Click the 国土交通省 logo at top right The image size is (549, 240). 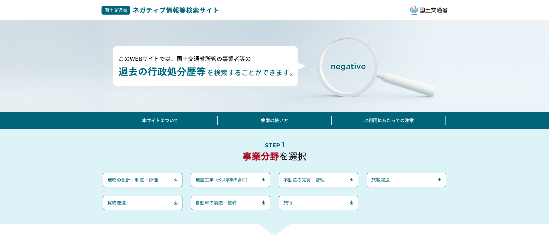coord(429,10)
